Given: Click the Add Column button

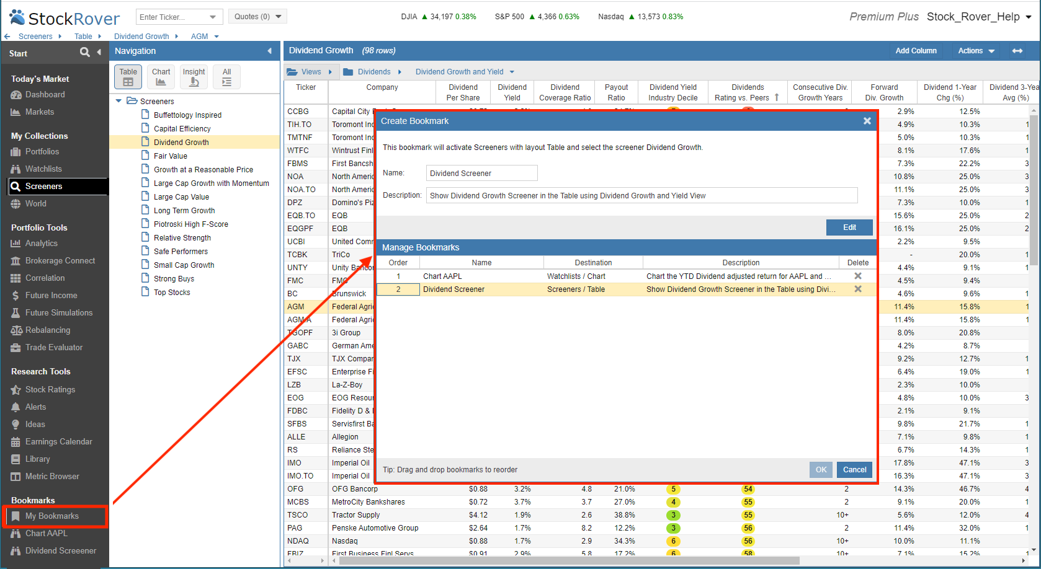Looking at the screenshot, I should point(916,51).
